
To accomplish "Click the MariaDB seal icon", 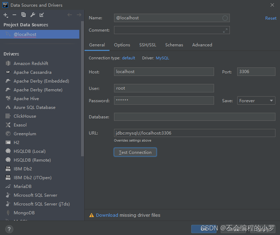I will (x=8, y=187).
